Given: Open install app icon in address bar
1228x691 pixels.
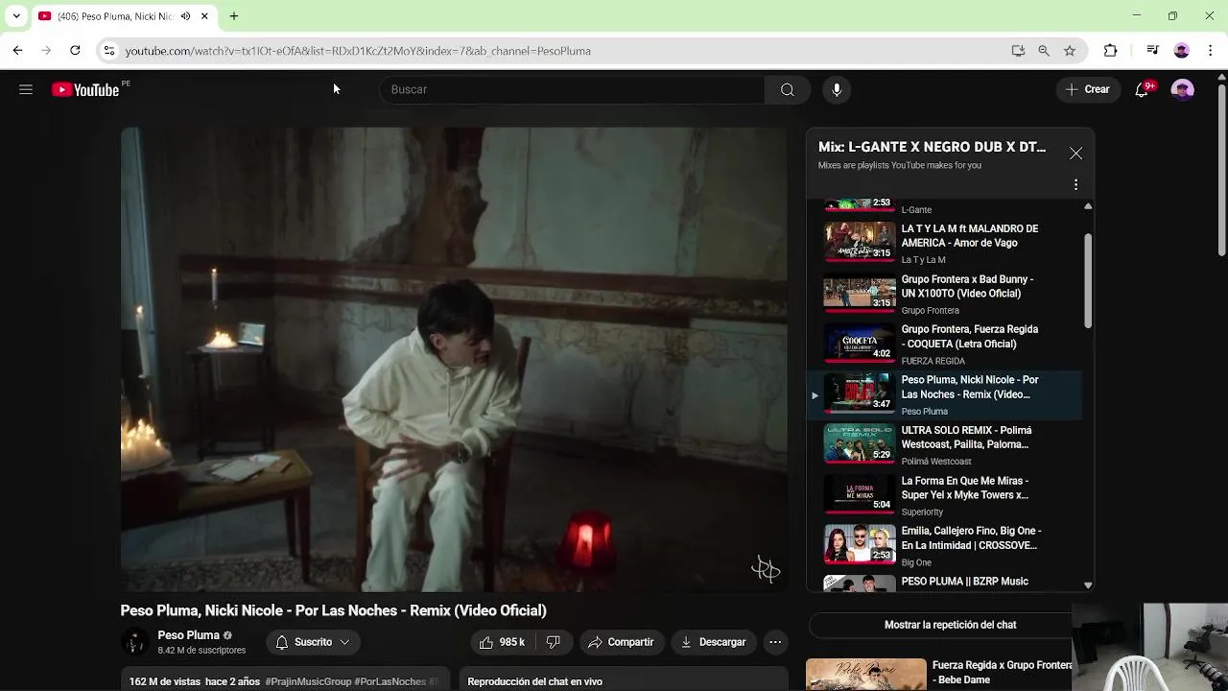Looking at the screenshot, I should (1018, 51).
